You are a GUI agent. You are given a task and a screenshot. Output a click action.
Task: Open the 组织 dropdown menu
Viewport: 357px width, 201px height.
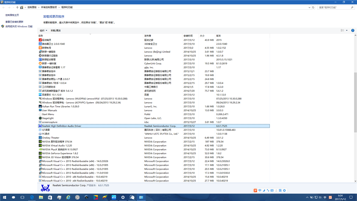coord(44,31)
